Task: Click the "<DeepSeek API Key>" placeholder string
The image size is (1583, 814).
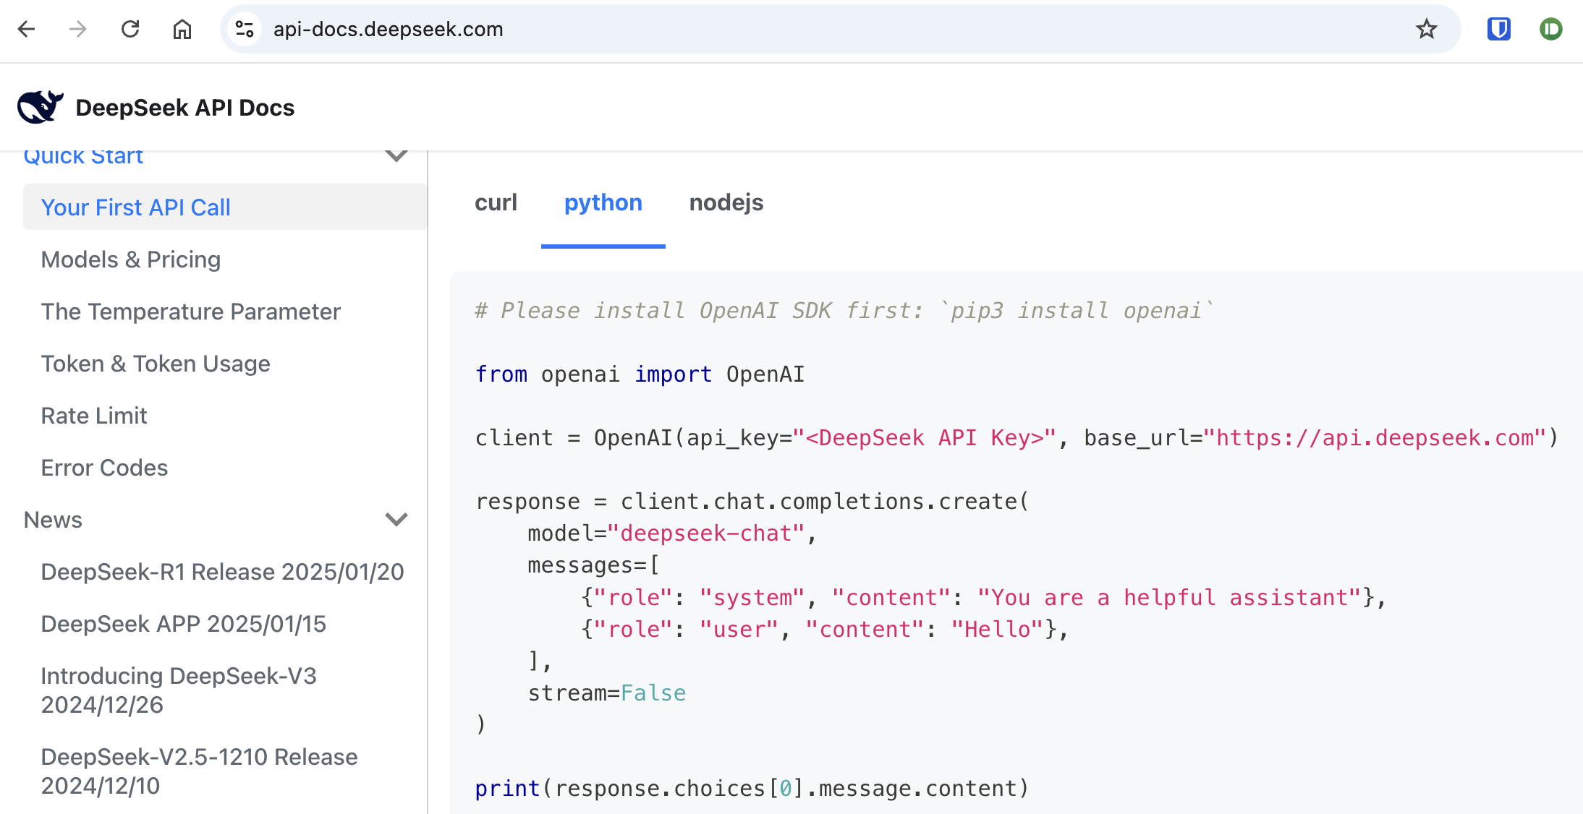Action: 925,438
